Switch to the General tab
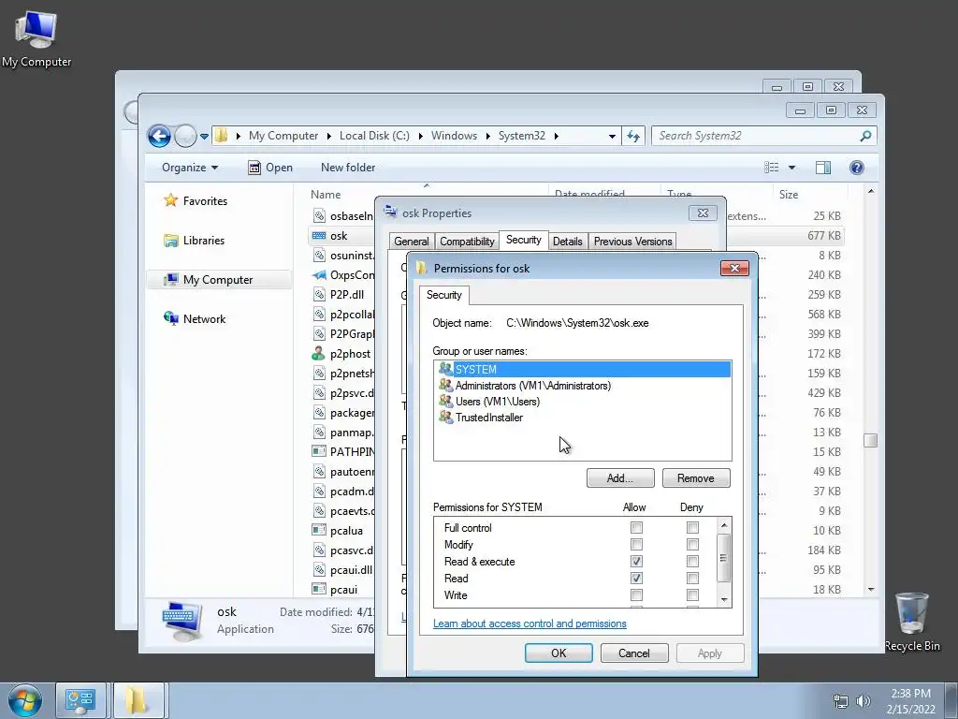This screenshot has height=719, width=958. pos(412,242)
